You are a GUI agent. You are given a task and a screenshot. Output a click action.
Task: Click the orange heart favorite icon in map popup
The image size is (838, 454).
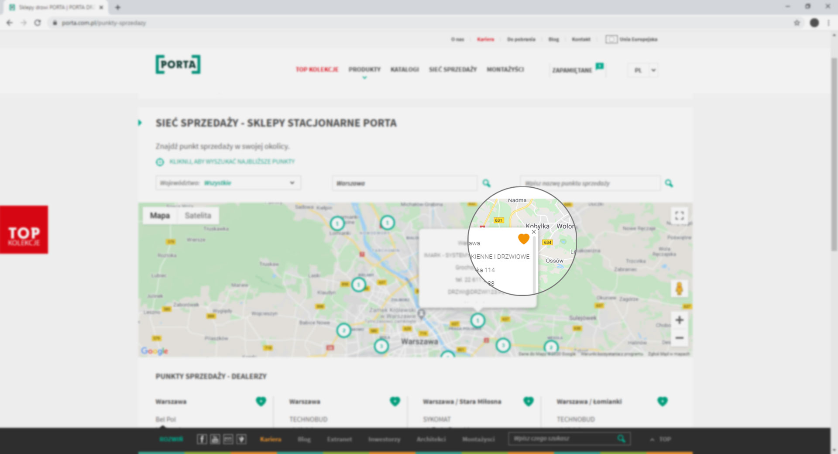point(523,239)
